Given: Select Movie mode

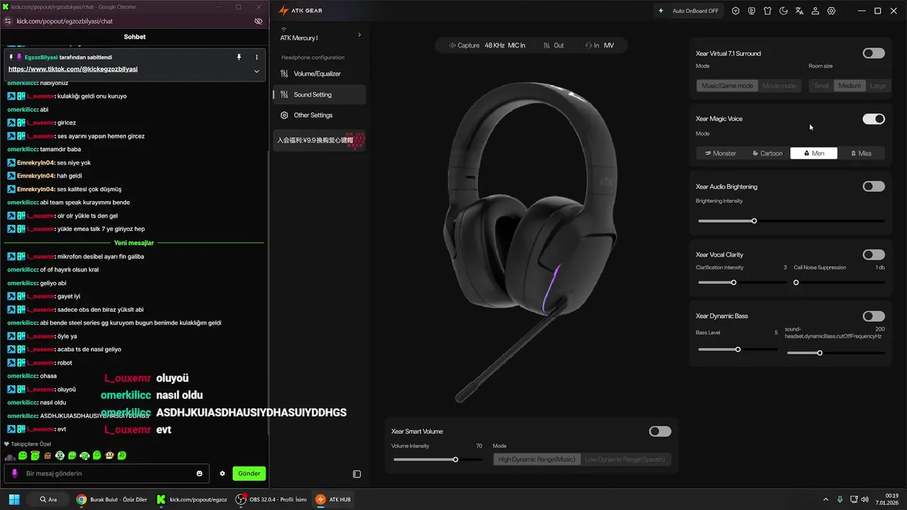Looking at the screenshot, I should 779,86.
